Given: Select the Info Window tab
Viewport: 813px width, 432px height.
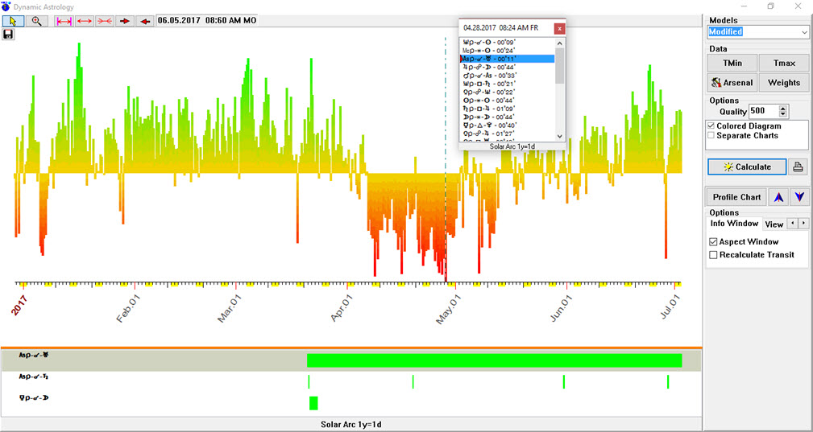Looking at the screenshot, I should point(733,224).
